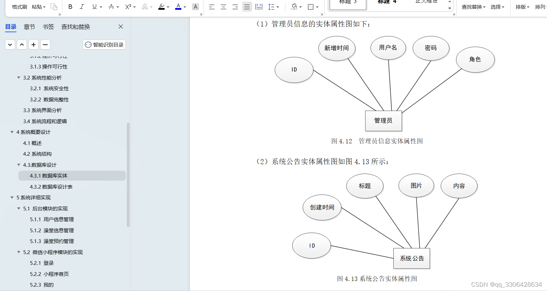Collapse 4 系统概要设计 node

pos(12,132)
